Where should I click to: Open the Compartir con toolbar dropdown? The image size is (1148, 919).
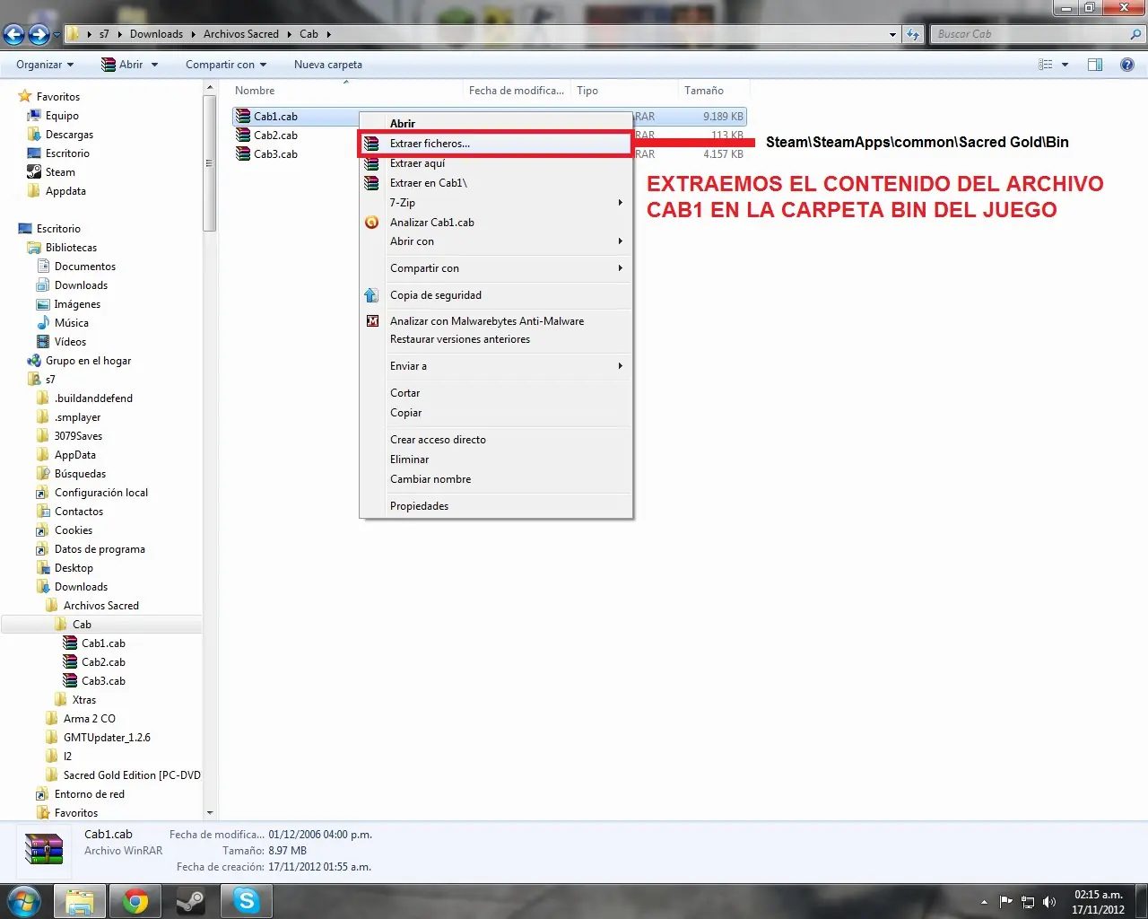pos(226,65)
